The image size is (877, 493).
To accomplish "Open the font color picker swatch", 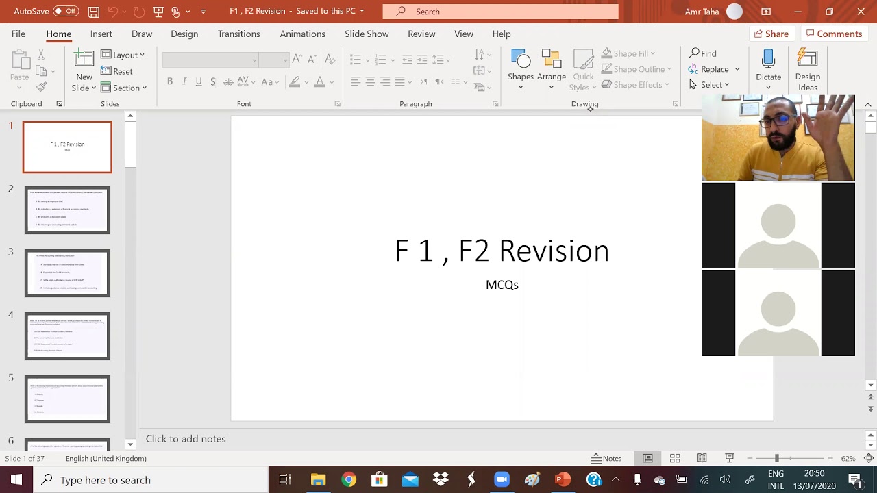I will pos(319,81).
